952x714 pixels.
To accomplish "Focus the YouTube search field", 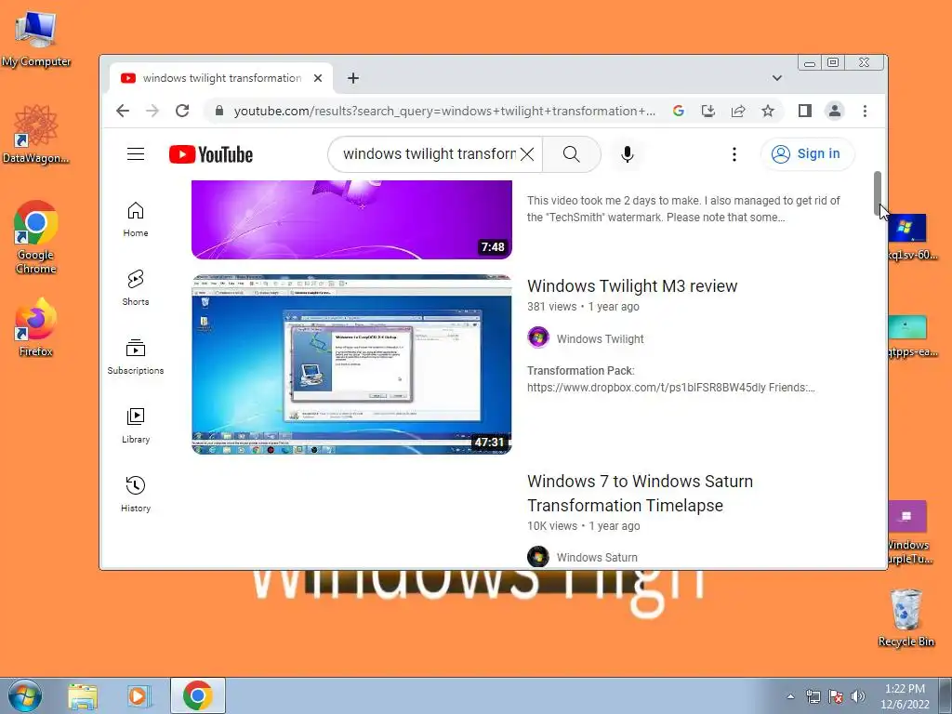I will point(429,154).
